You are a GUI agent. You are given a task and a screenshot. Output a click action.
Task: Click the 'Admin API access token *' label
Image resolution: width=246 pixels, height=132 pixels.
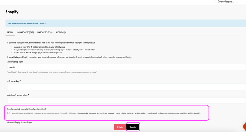[18, 95]
